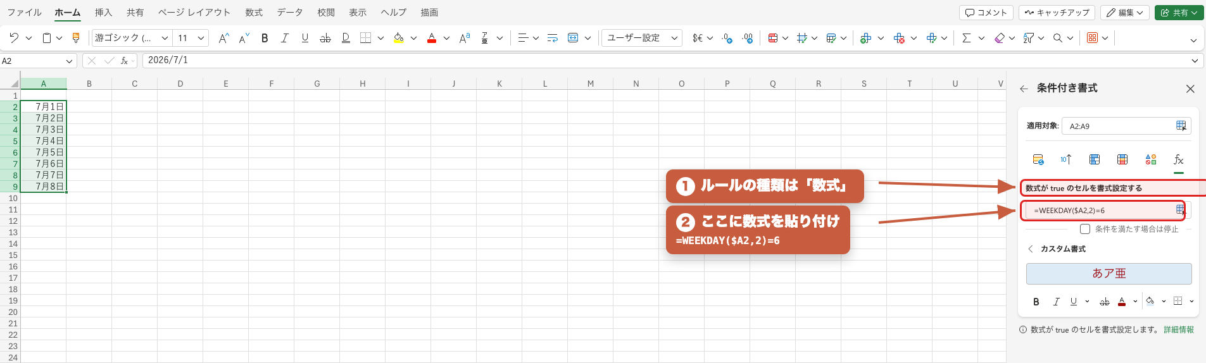
Task: Click the pane's fill color bucket
Action: click(x=1150, y=302)
